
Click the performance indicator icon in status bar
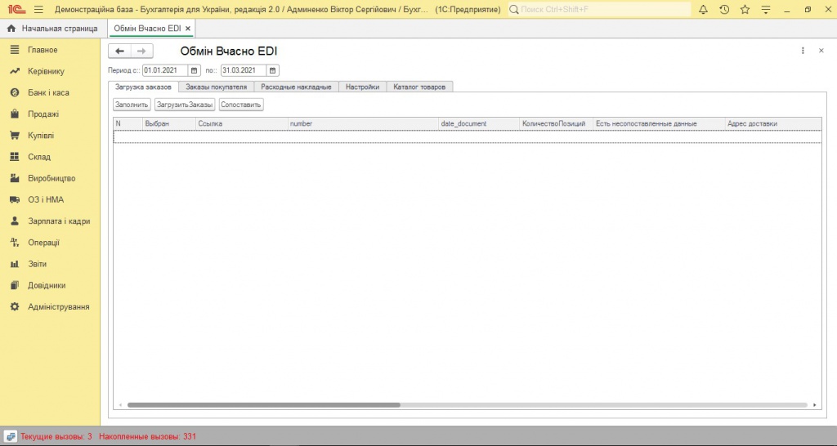[10, 436]
